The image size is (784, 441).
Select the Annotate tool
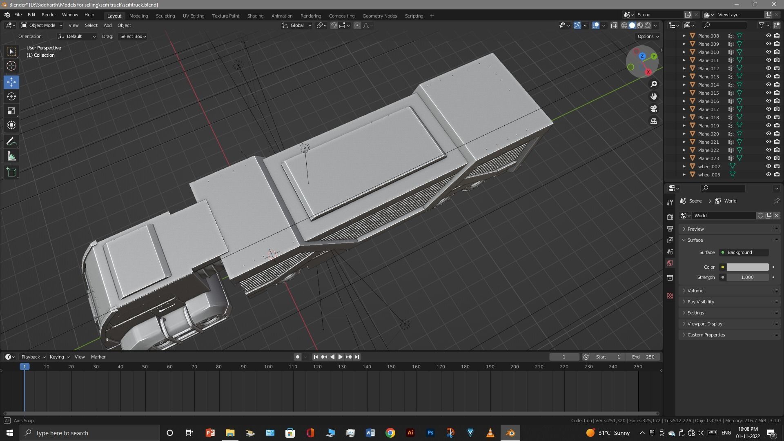[11, 142]
